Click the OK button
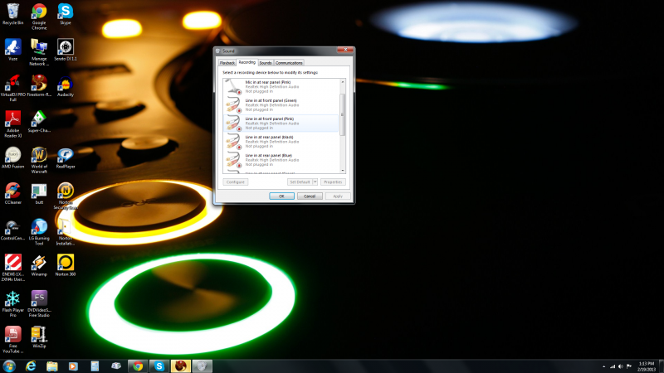 pos(281,196)
